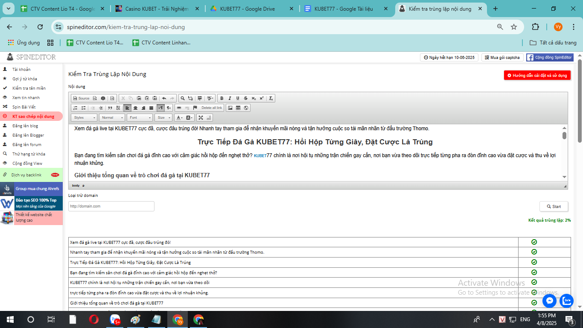Screen dimensions: 583x328
Task: Click the Paste as plain text icon
Action: (147, 98)
